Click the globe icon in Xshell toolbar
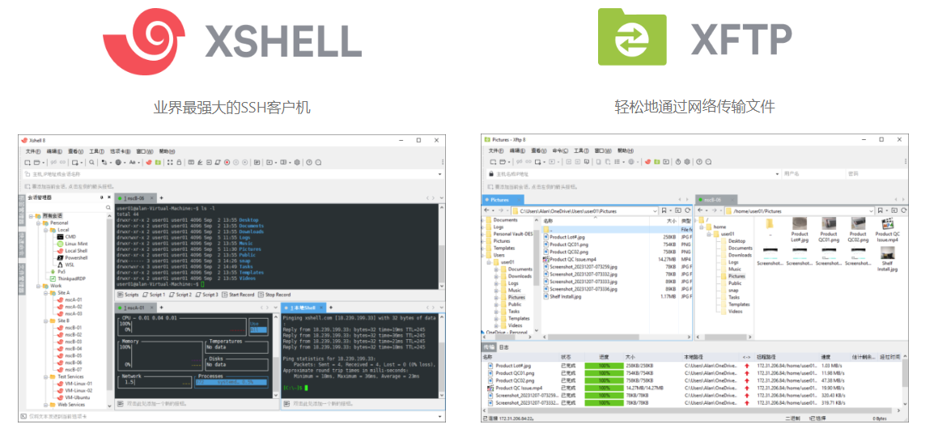This screenshot has height=433, width=938. [x=118, y=163]
